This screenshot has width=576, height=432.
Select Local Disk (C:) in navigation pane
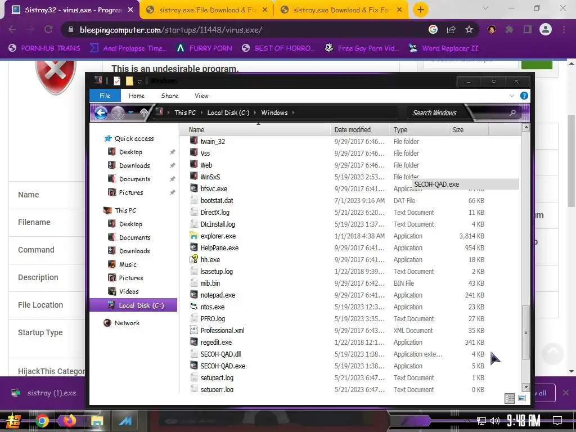click(x=133, y=305)
